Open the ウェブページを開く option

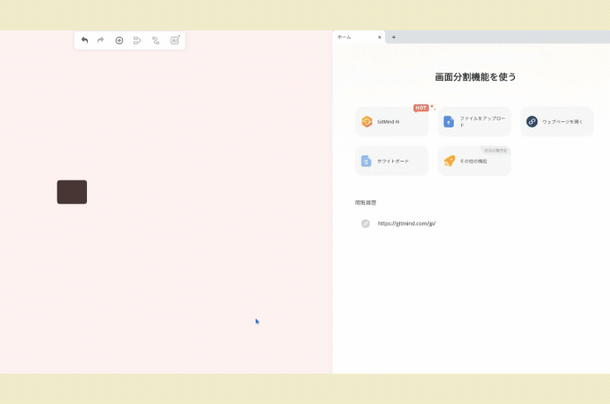556,121
